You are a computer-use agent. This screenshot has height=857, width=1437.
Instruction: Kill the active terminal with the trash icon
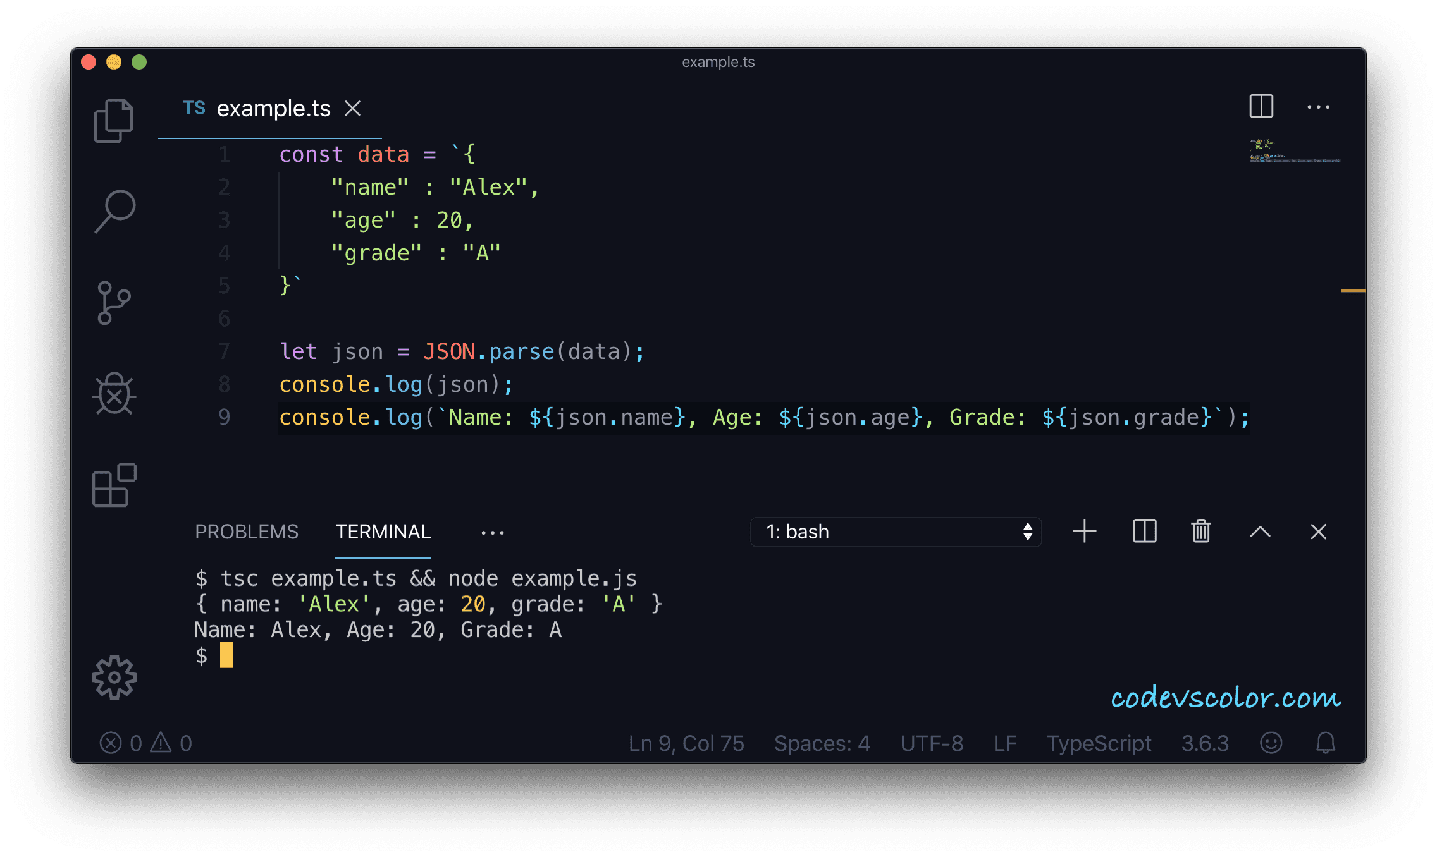click(x=1200, y=532)
